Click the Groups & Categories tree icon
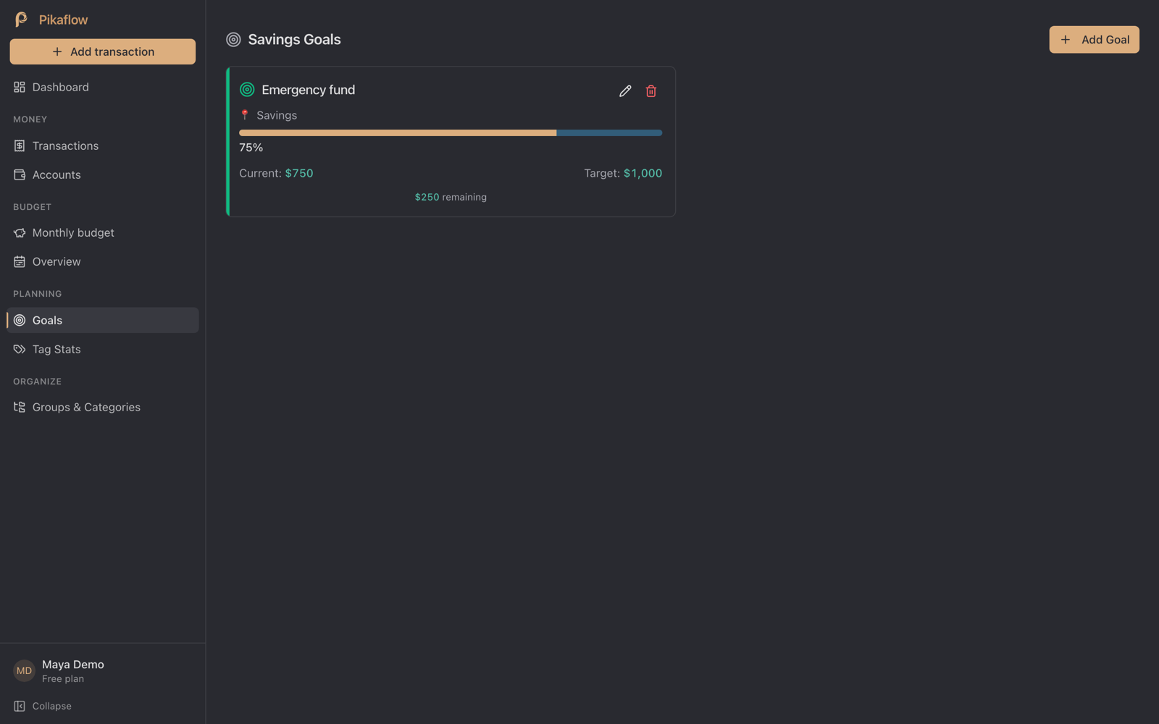This screenshot has height=724, width=1159. click(x=20, y=407)
